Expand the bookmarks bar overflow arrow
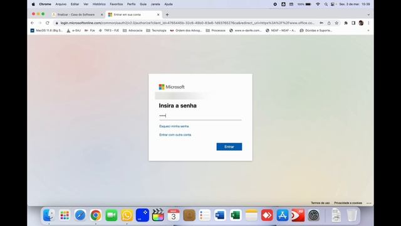401x226 pixels. click(368, 31)
